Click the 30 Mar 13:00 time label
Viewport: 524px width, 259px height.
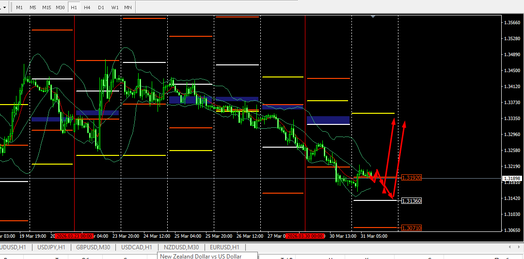click(x=343, y=236)
